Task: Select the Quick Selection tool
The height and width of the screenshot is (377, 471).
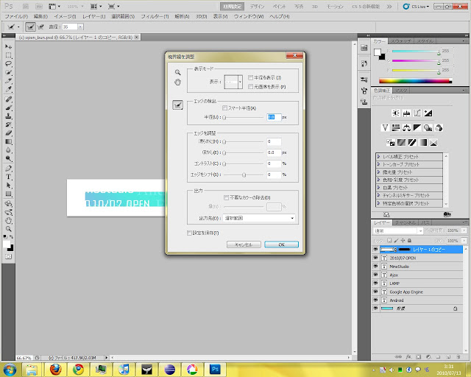Action: pyautogui.click(x=8, y=72)
